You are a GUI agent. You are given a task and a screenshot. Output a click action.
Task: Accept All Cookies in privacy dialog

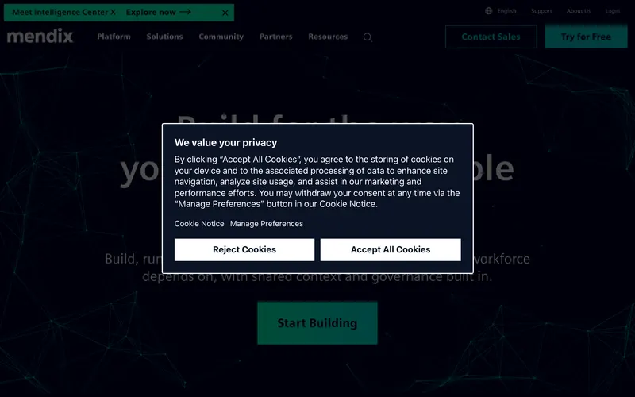coord(391,249)
